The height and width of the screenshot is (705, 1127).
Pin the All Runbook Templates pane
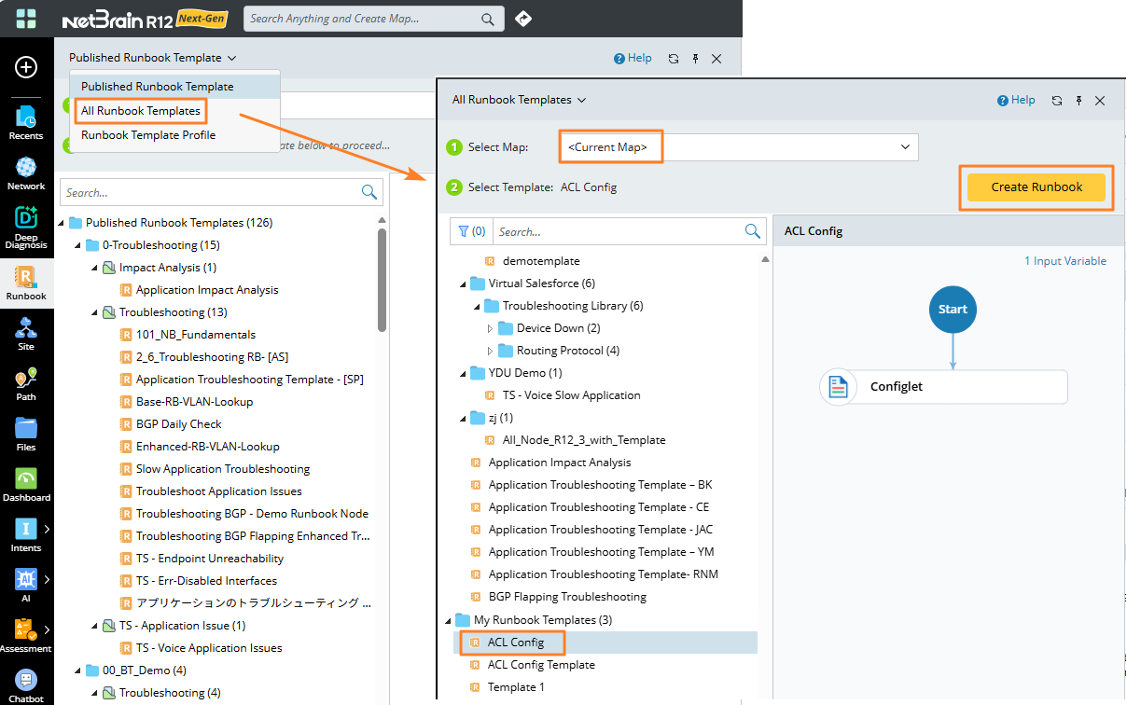(1078, 101)
